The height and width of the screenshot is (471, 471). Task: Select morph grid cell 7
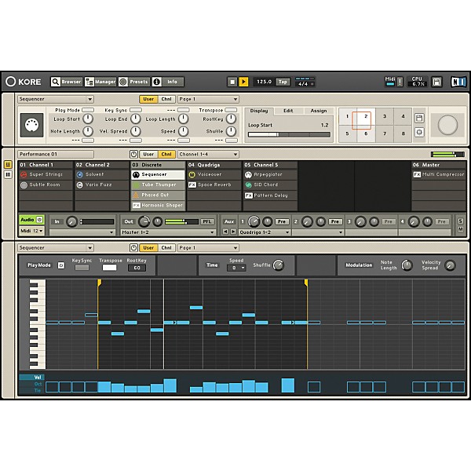pos(385,133)
